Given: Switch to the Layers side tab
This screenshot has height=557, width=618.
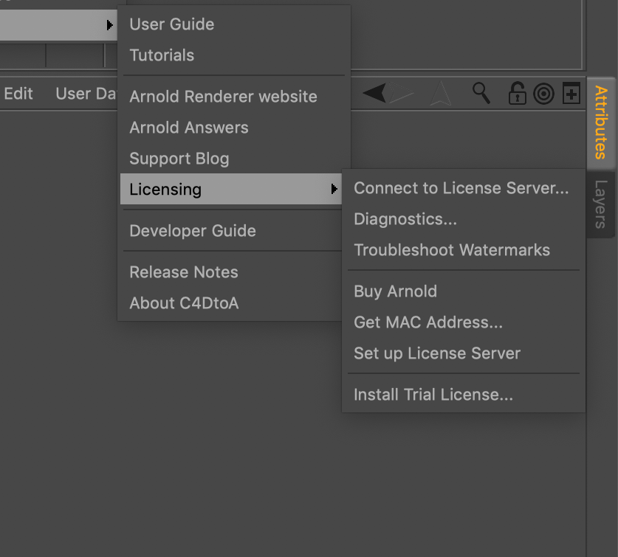Looking at the screenshot, I should (x=600, y=204).
